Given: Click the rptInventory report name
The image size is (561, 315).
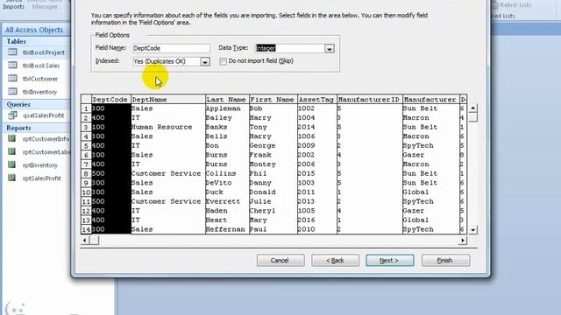Looking at the screenshot, I should (40, 165).
